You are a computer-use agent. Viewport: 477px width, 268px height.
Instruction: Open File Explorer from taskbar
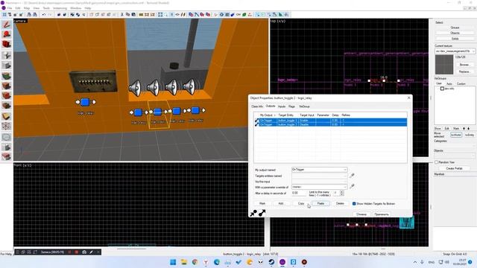click(184, 262)
